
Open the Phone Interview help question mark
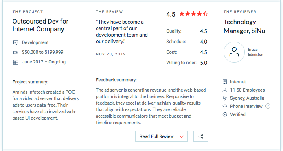[x=268, y=106]
